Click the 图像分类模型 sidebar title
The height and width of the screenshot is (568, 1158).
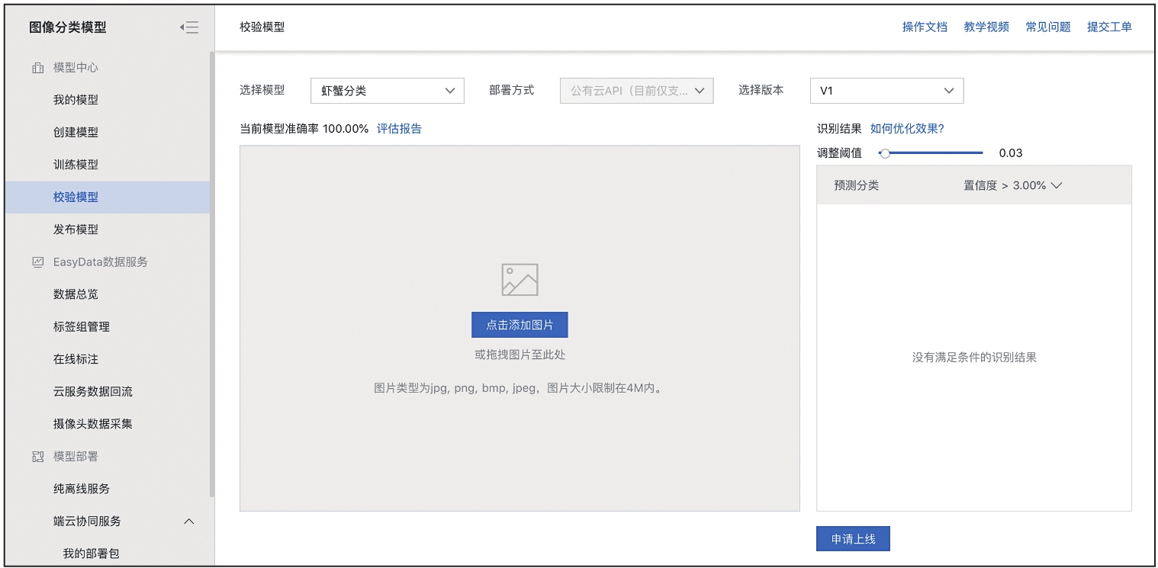coord(68,27)
